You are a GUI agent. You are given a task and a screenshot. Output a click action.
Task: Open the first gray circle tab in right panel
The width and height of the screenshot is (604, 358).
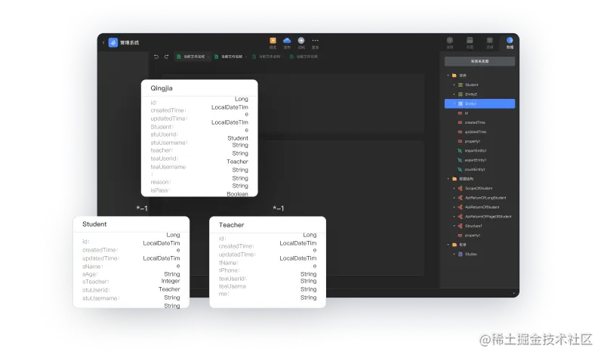[449, 43]
